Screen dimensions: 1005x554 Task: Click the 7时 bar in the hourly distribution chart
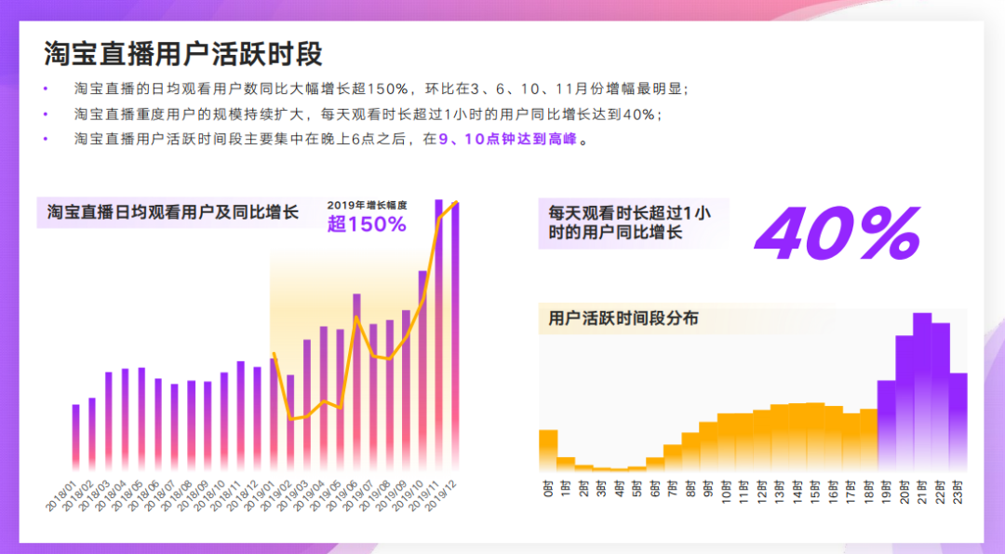(673, 458)
